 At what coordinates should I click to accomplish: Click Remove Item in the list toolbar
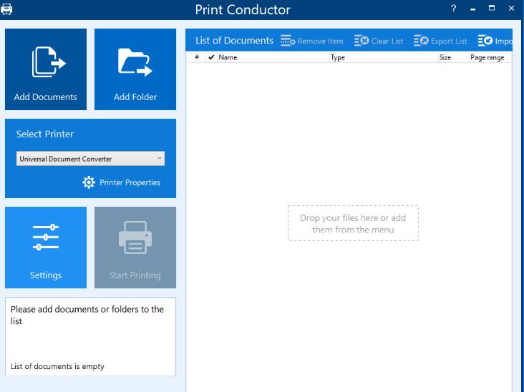(312, 41)
